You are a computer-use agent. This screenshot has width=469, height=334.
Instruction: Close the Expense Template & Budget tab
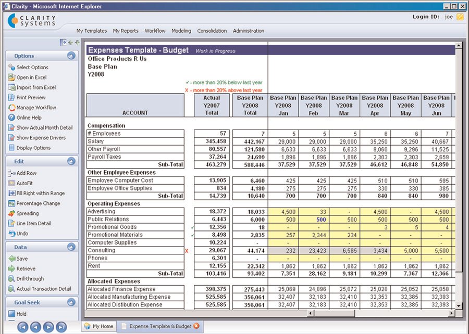pyautogui.click(x=196, y=326)
